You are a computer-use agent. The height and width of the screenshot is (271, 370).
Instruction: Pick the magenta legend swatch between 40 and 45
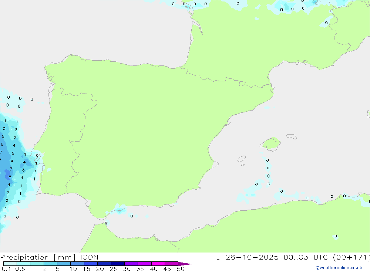[x=158, y=264]
